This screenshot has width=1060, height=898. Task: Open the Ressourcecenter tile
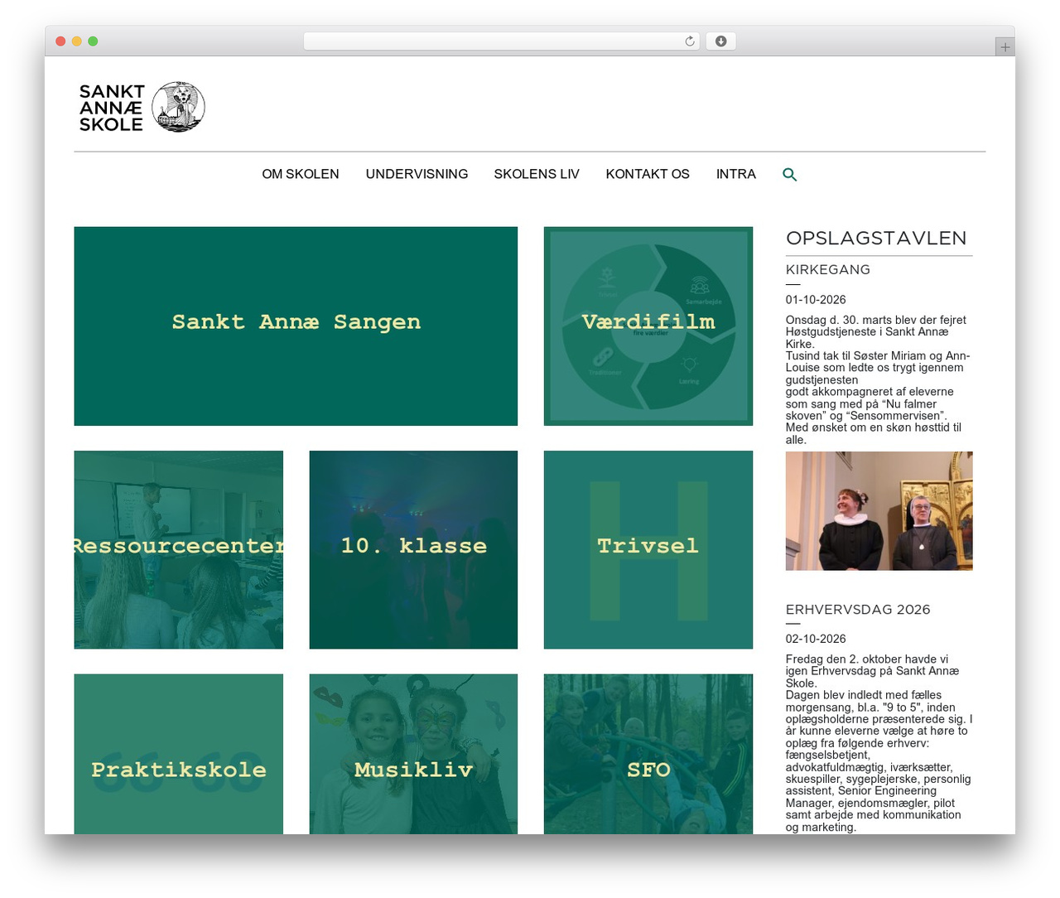tap(178, 550)
